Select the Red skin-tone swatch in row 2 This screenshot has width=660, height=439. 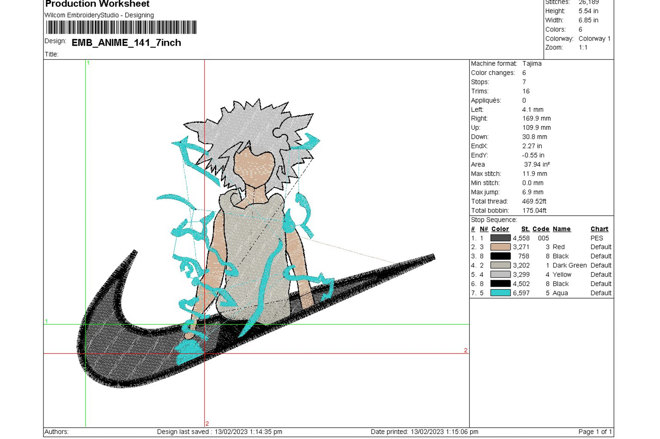click(x=500, y=247)
